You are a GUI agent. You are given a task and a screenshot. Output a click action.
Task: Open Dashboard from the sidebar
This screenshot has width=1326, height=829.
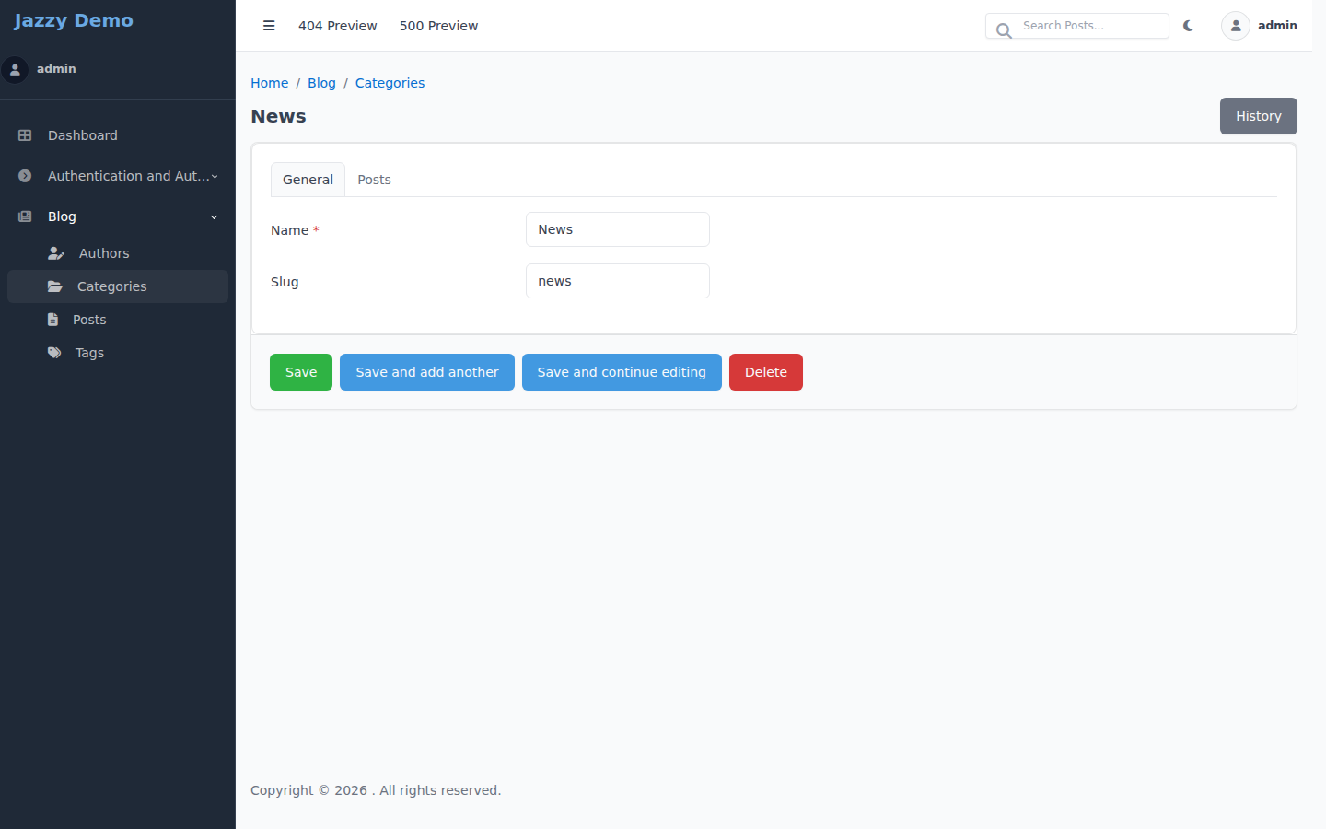(118, 135)
